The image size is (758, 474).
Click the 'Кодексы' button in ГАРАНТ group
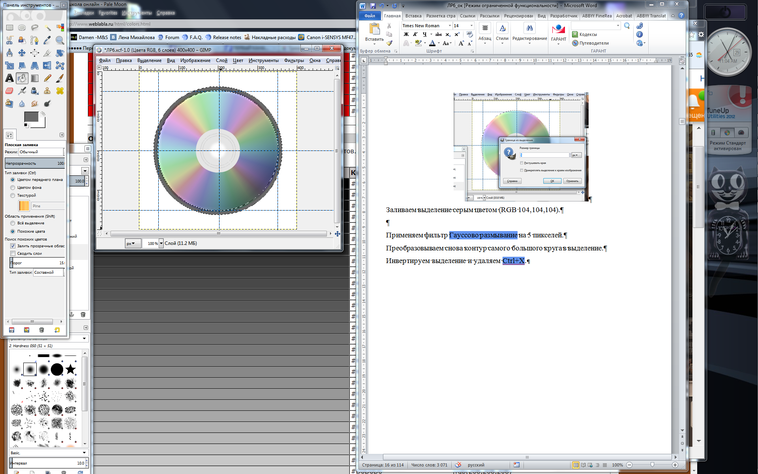[x=584, y=34]
